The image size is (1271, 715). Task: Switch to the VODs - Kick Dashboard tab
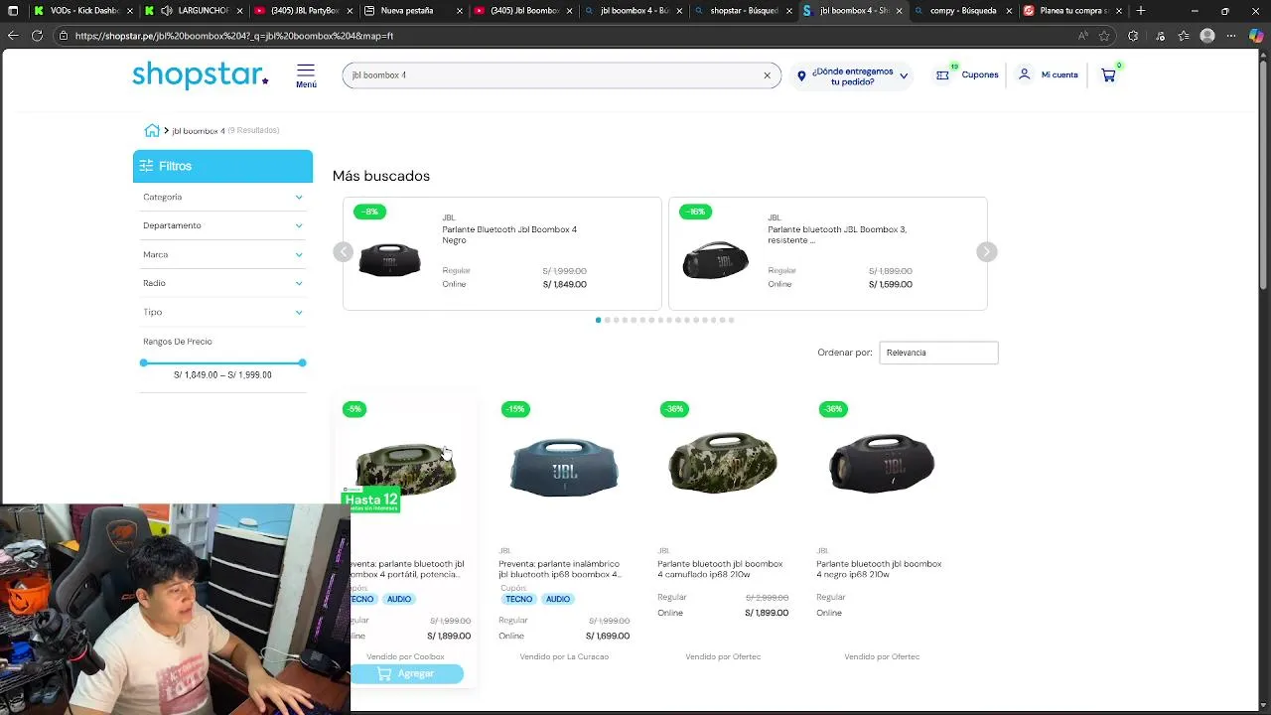coord(83,11)
